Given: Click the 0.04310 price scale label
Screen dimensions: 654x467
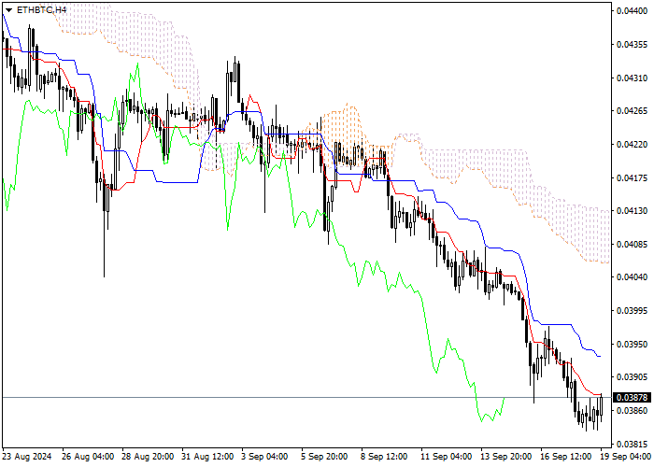Looking at the screenshot, I should click(632, 78).
